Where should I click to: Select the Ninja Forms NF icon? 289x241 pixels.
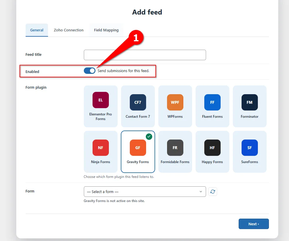pos(101,148)
